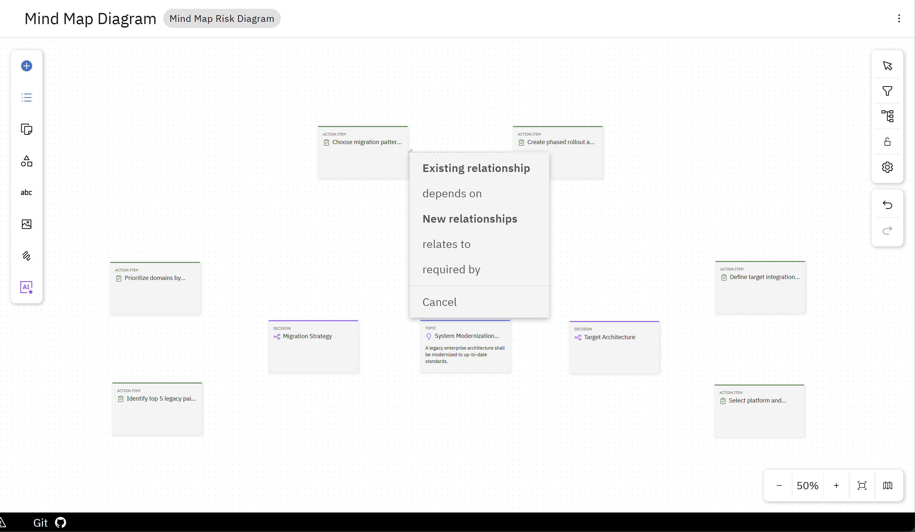Choose the image insert tool
The height and width of the screenshot is (532, 915).
click(x=27, y=224)
